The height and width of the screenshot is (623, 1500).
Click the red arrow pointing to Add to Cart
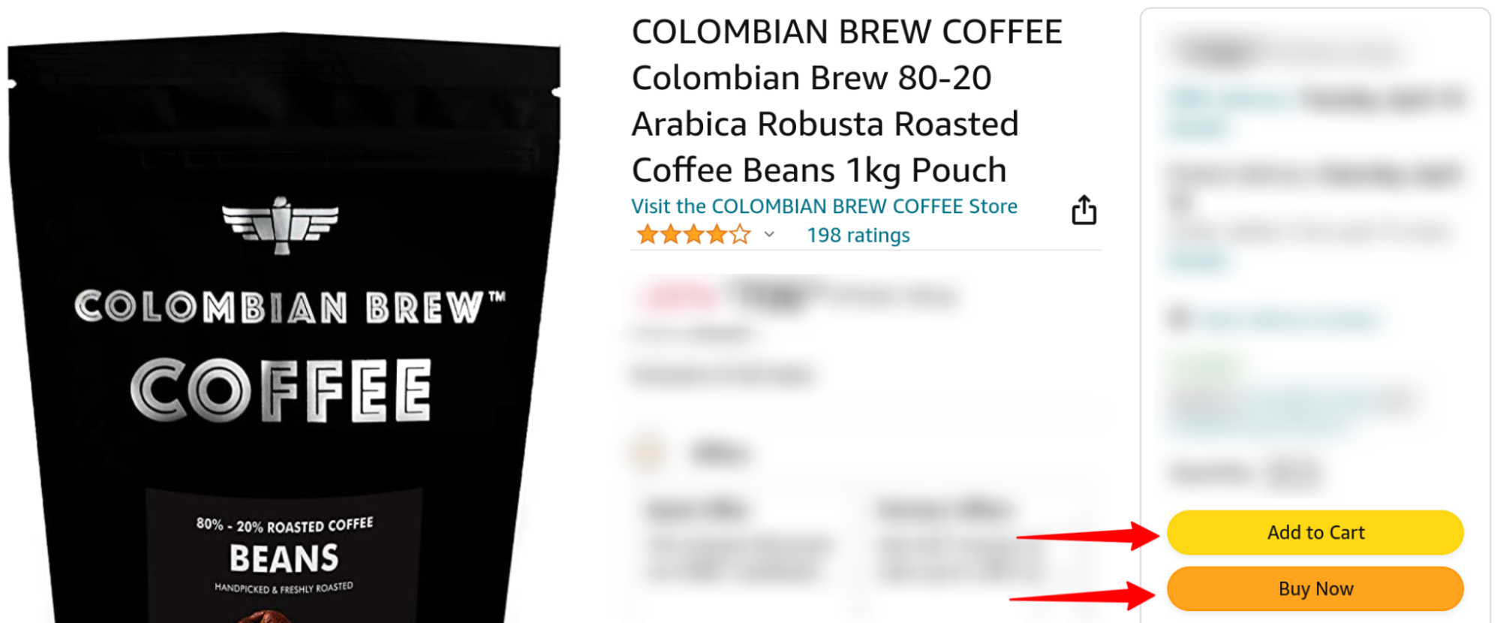click(1089, 535)
